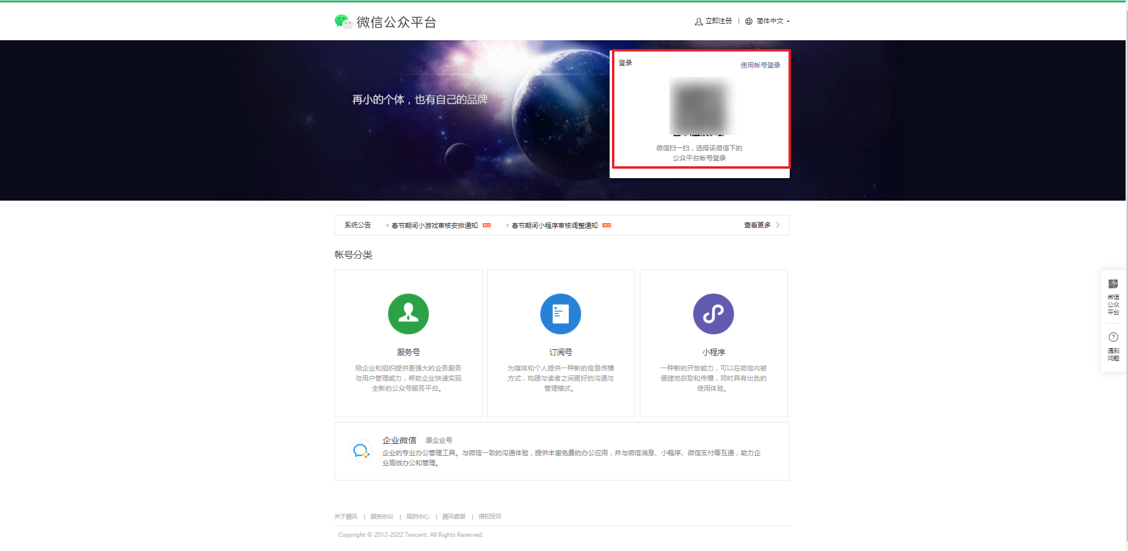The height and width of the screenshot is (551, 1128).
Task: Click 查看更多 to see more announcements
Action: click(757, 225)
